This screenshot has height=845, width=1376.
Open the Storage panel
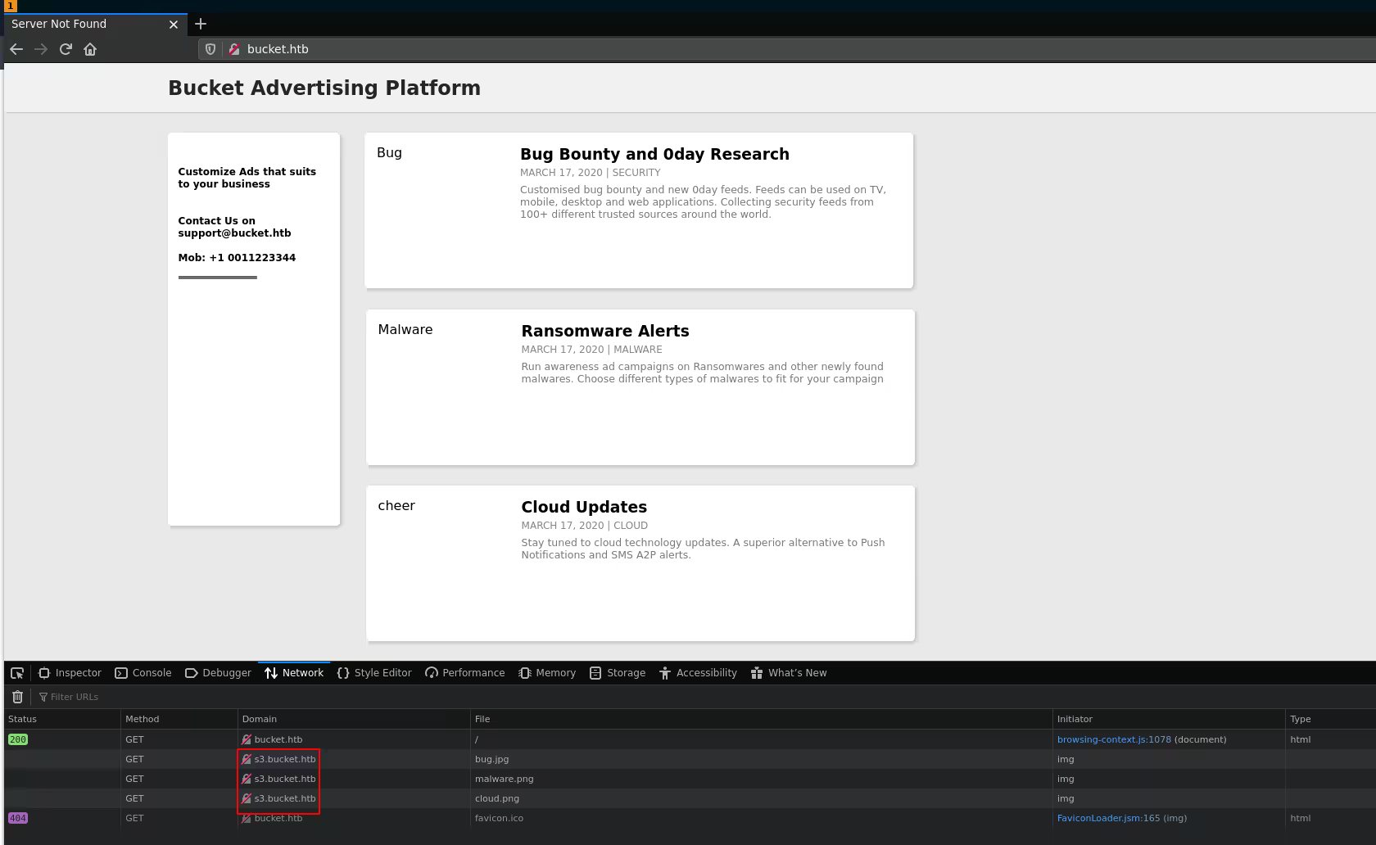618,673
